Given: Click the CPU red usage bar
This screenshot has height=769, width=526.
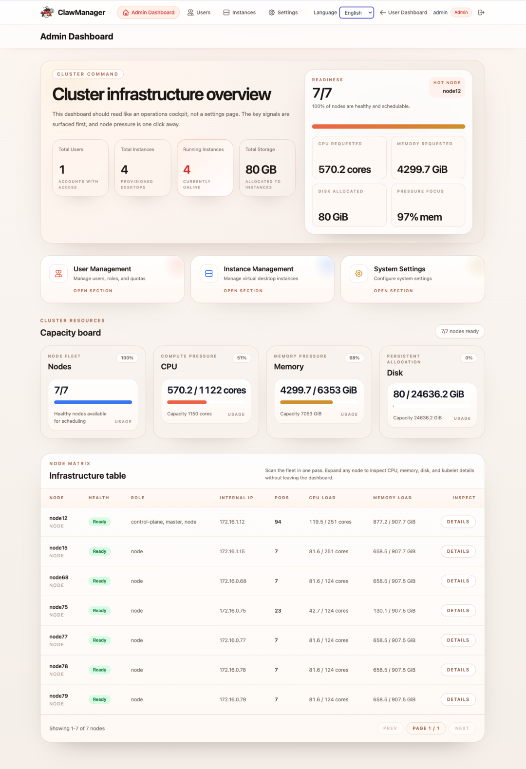Looking at the screenshot, I should [187, 402].
